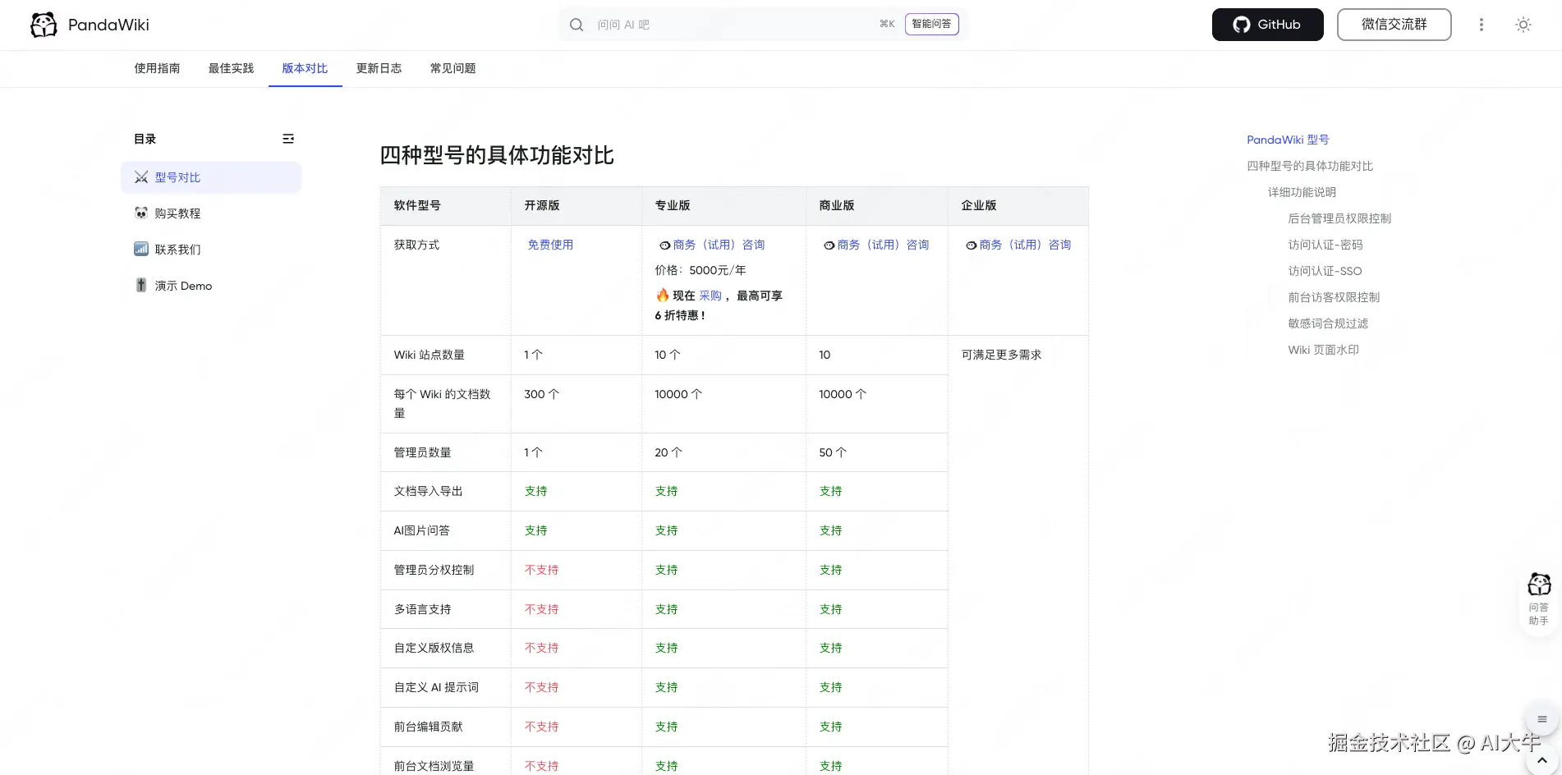Screen dimensions: 1562x775
Task: Click the icon beside 演示 Demo
Action: (141, 286)
